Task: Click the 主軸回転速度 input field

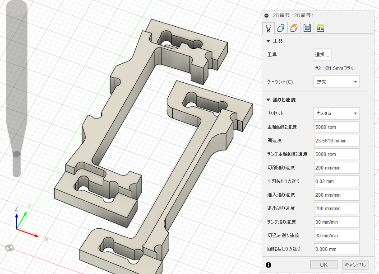Action: (337, 127)
